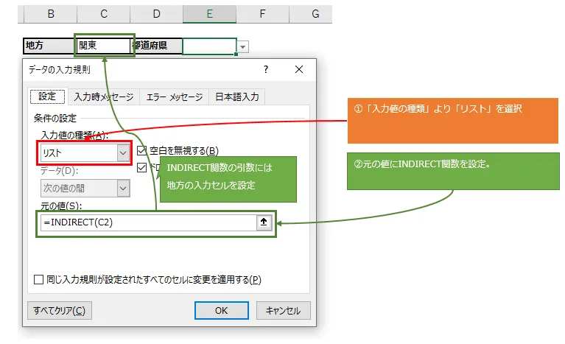565x344 pixels.
Task: Select the cell labeled 都道府県
Action: [156, 46]
